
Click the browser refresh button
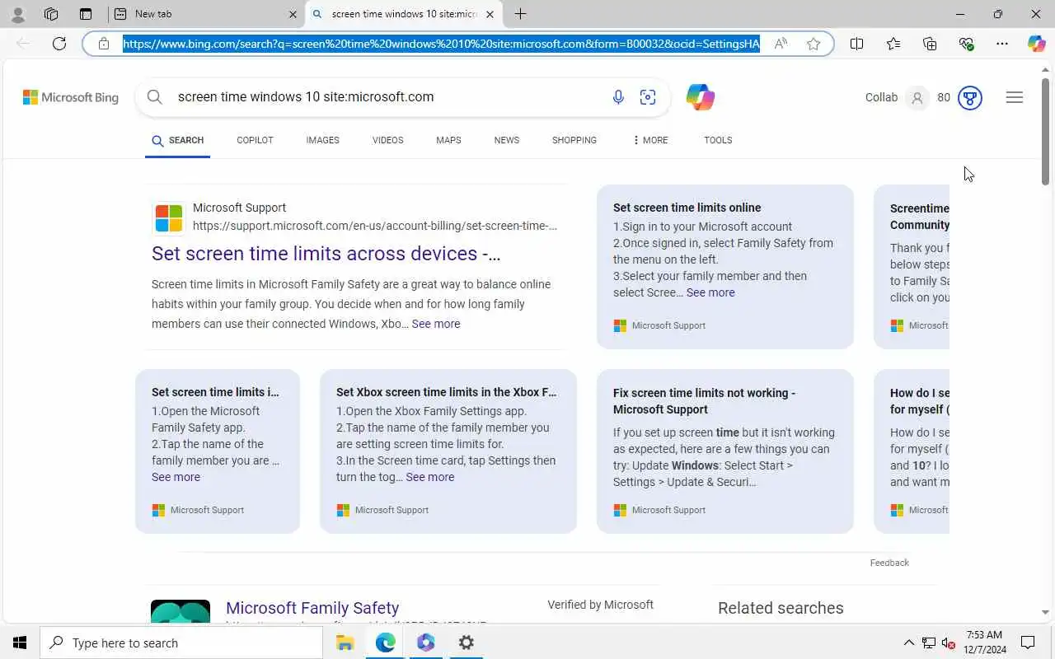(x=59, y=44)
